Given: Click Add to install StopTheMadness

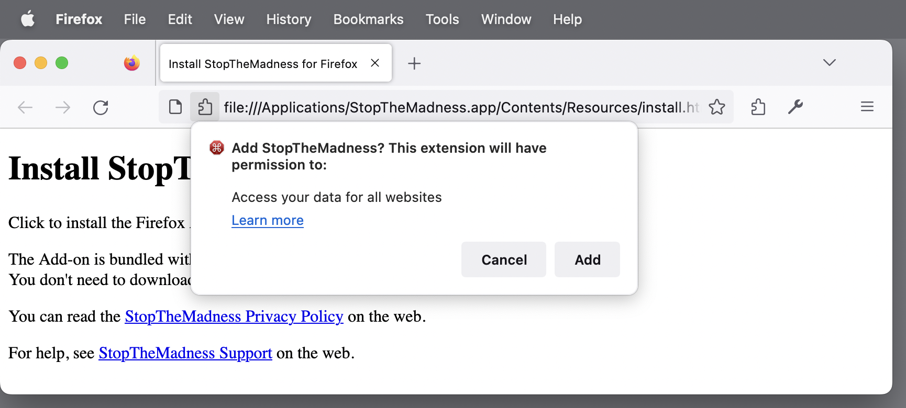Looking at the screenshot, I should [x=587, y=259].
